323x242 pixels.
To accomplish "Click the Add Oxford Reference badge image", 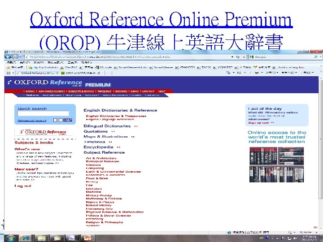I will point(43,132).
